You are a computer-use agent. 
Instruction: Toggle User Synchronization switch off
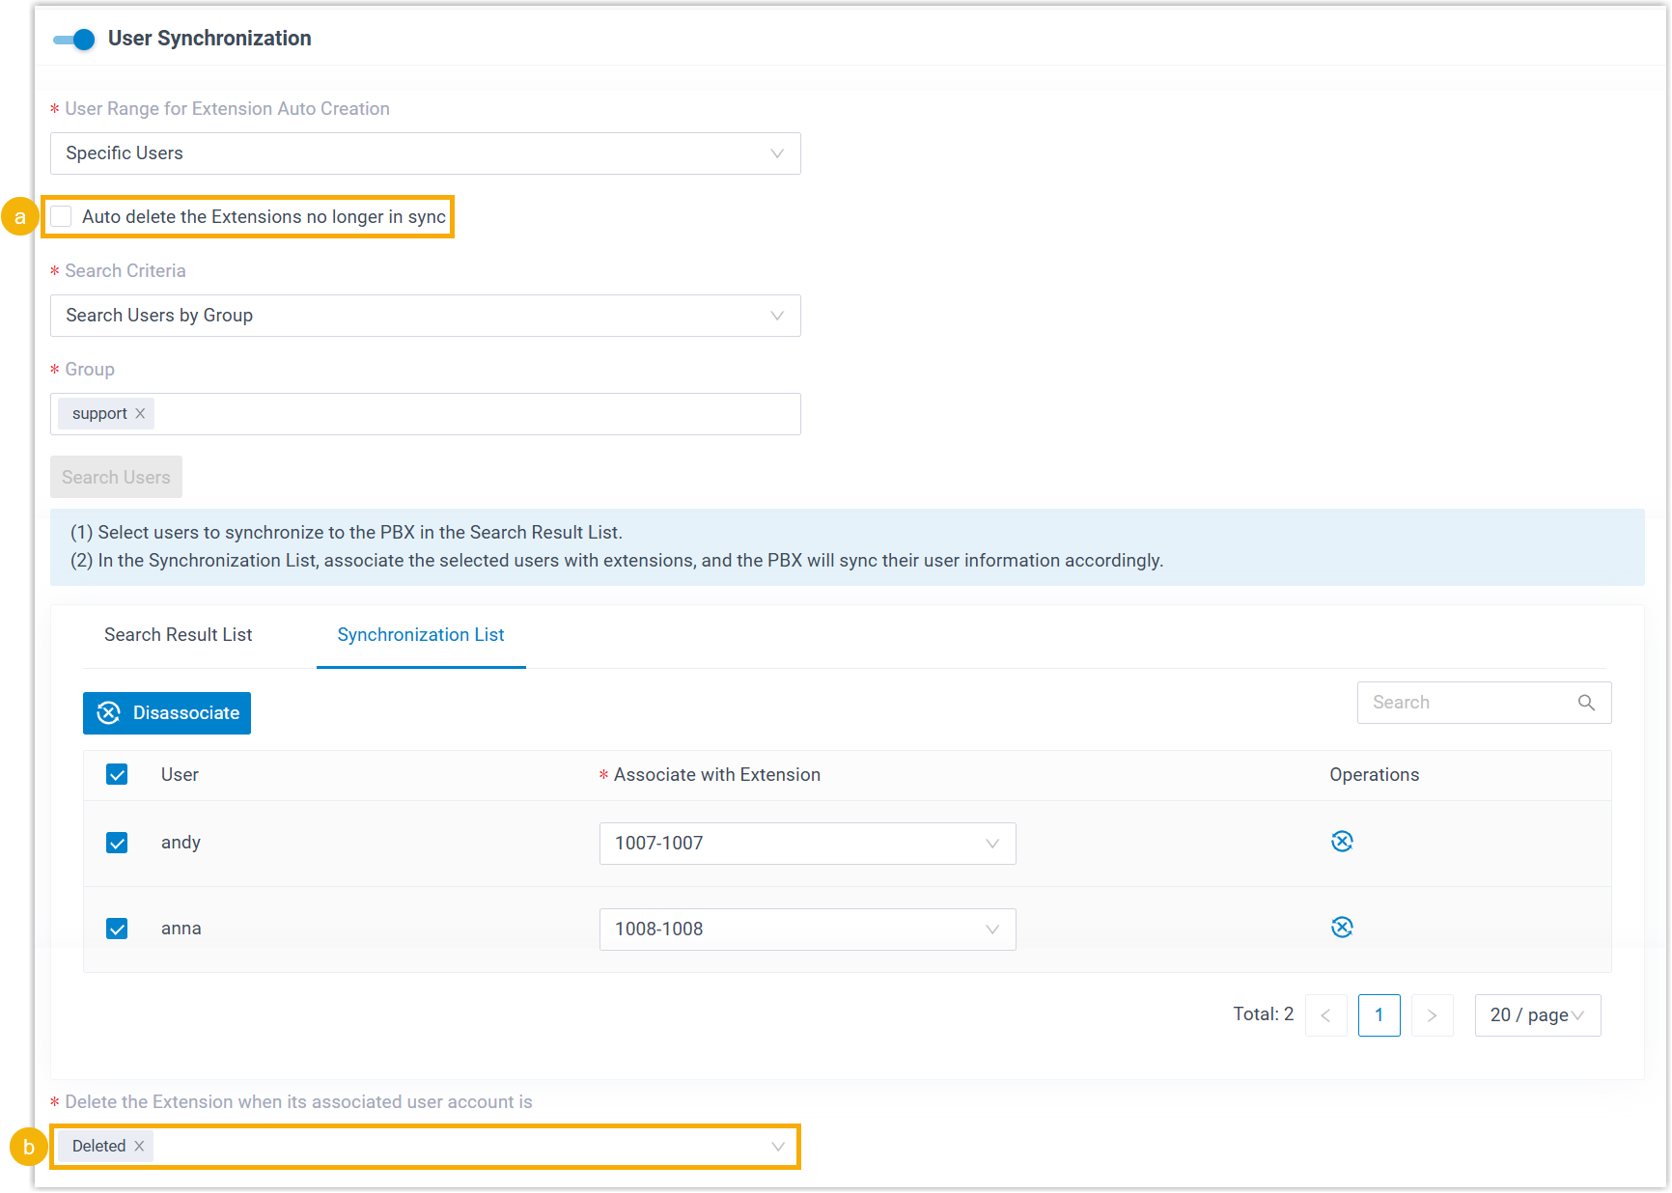[x=74, y=39]
